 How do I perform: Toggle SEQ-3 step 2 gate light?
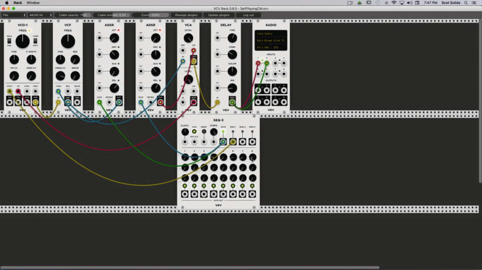point(194,186)
